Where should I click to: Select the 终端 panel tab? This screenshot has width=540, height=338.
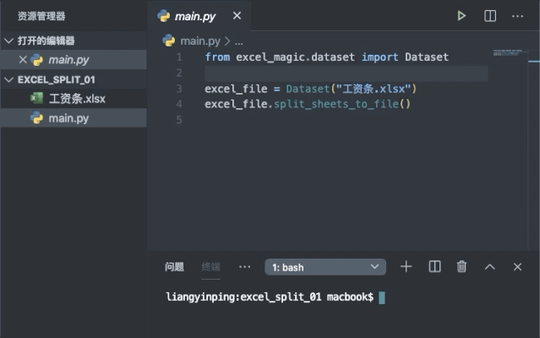pos(210,267)
